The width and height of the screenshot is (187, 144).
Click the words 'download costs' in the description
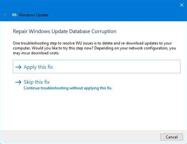(45, 53)
